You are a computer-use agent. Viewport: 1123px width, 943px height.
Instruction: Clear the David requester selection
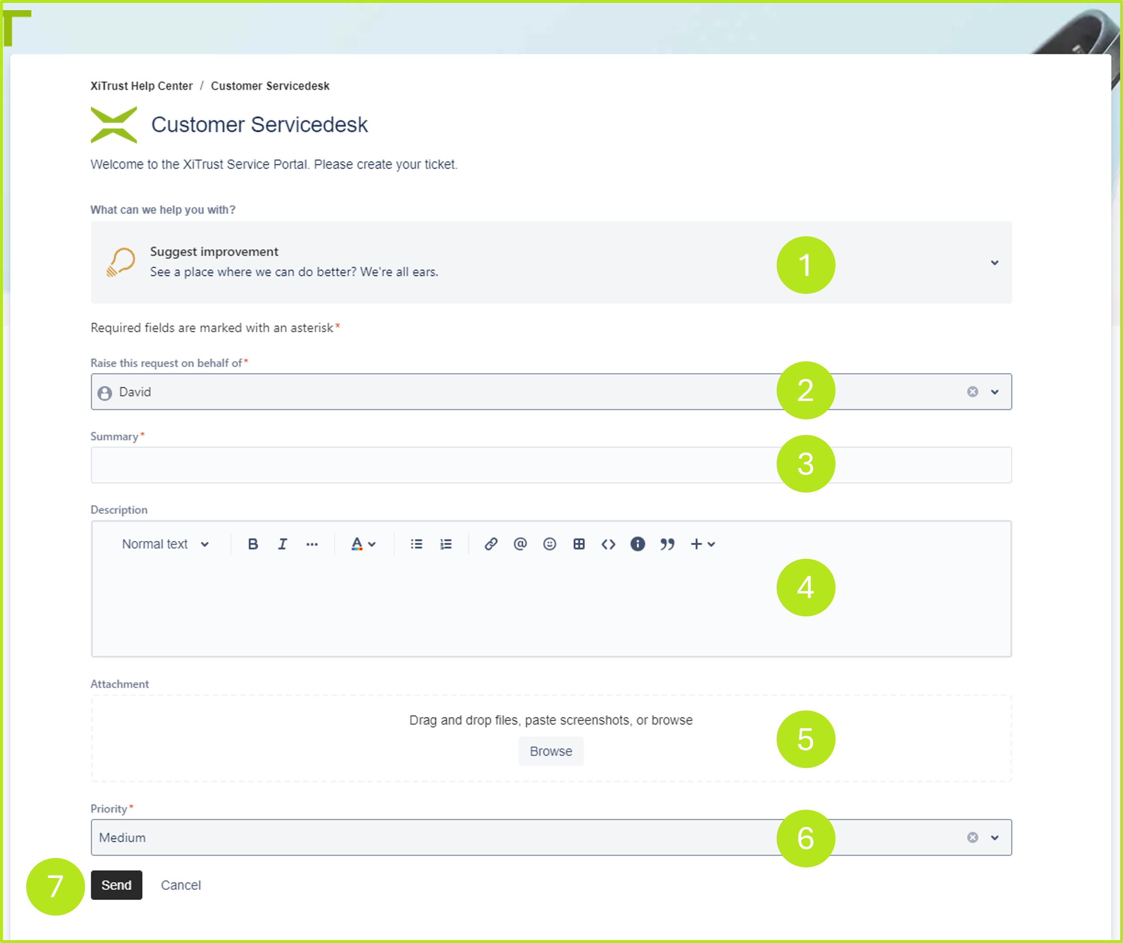[x=972, y=392]
